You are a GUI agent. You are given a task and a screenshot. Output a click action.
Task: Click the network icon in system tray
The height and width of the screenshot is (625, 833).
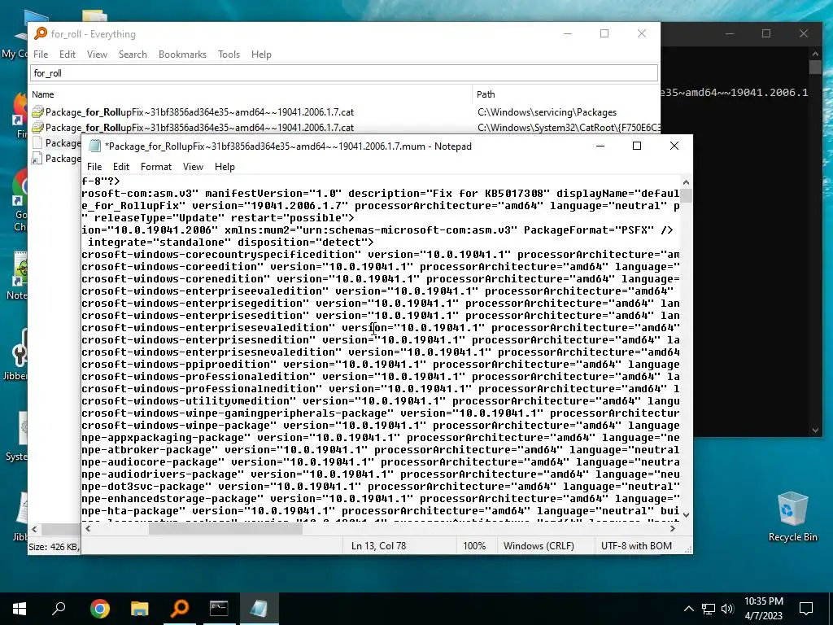[x=709, y=609]
